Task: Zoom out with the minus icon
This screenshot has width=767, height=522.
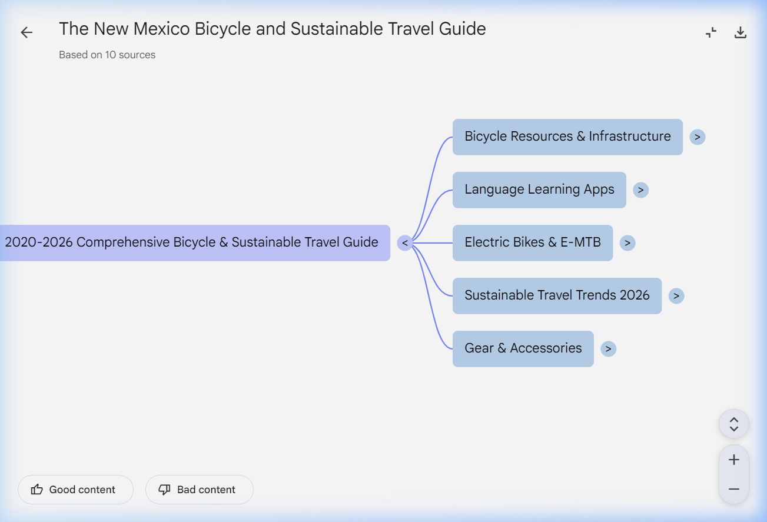Action: coord(733,489)
